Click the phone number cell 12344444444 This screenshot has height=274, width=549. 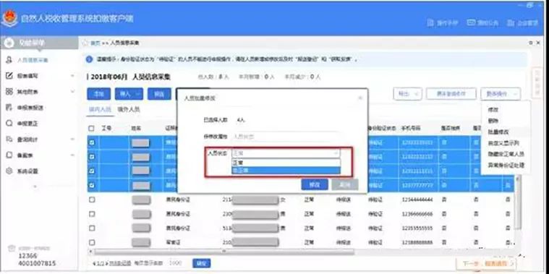tap(417, 200)
